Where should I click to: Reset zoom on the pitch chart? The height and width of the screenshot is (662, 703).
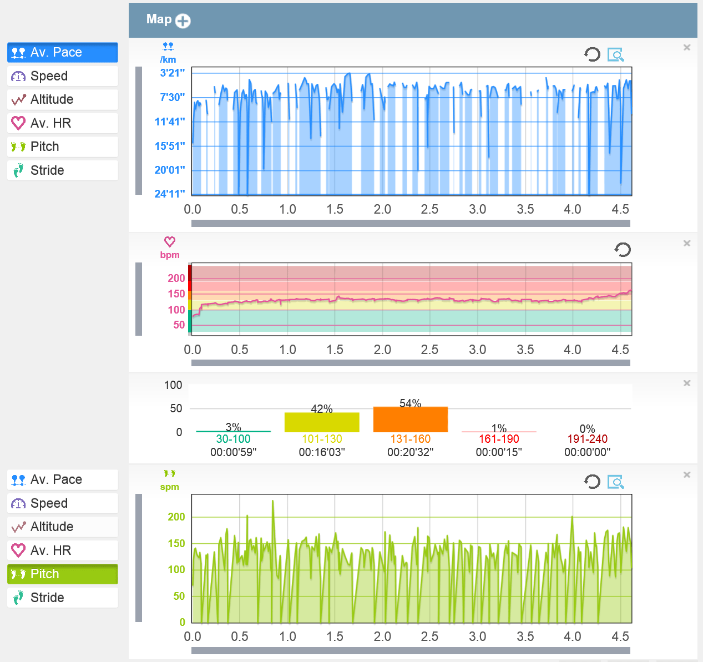pos(592,481)
